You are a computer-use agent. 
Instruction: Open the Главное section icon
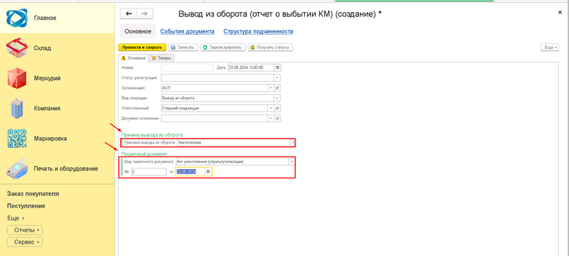(16, 18)
